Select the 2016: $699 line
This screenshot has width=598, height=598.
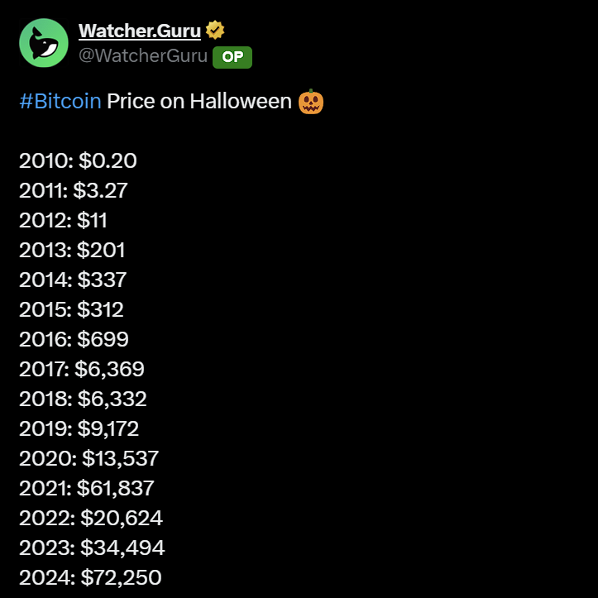[74, 340]
